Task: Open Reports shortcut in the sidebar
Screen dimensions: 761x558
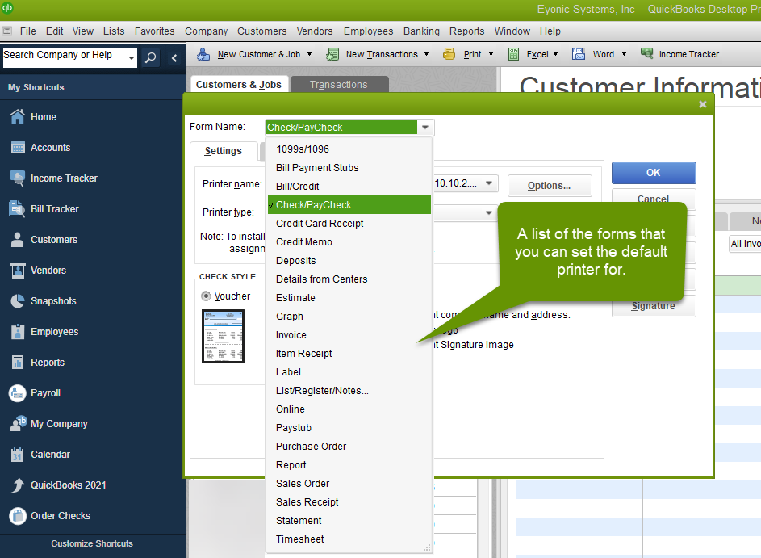Action: click(x=48, y=363)
